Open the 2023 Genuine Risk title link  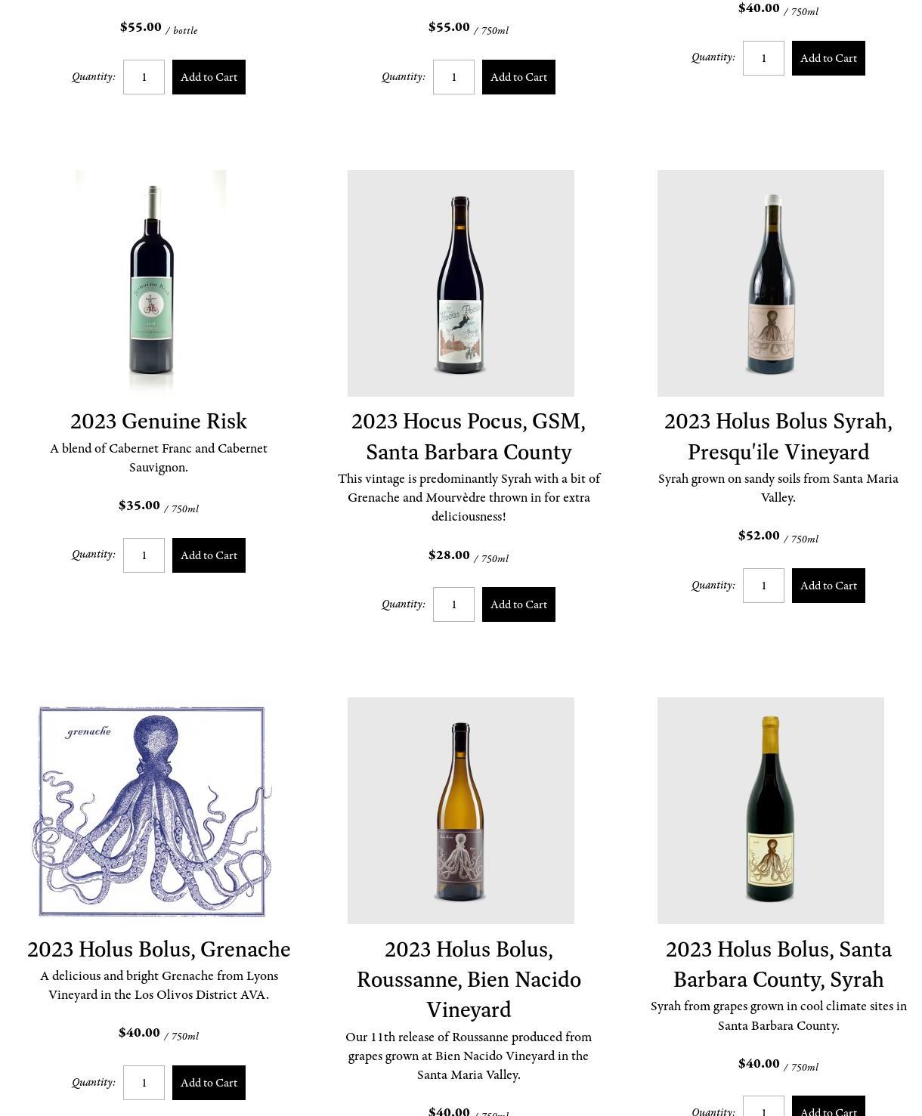[159, 421]
